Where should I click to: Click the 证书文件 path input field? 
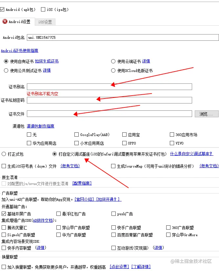pyautogui.click(x=109, y=114)
